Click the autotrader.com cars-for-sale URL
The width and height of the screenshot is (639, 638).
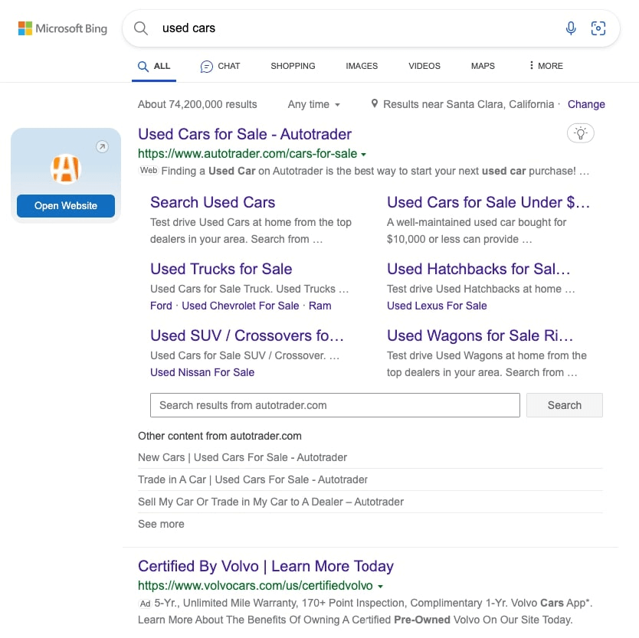(247, 154)
